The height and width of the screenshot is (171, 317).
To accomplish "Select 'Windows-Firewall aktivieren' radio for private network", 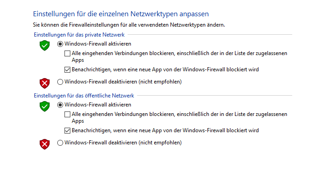I will 60,44.
